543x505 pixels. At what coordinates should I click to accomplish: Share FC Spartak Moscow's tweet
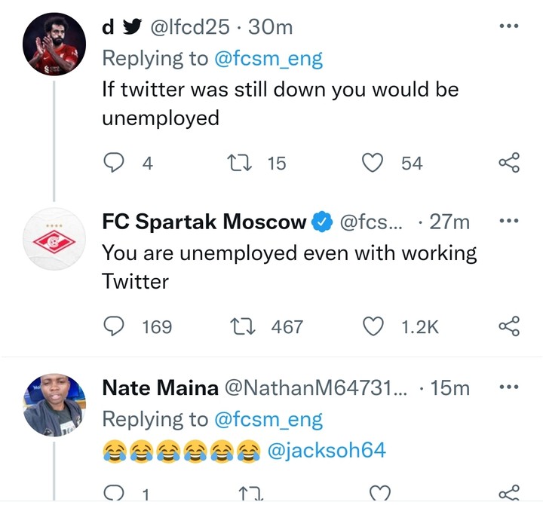[509, 326]
